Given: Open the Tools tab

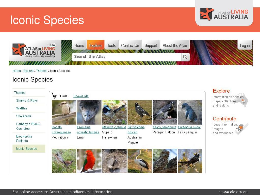Looking at the screenshot, I should click(x=111, y=45).
